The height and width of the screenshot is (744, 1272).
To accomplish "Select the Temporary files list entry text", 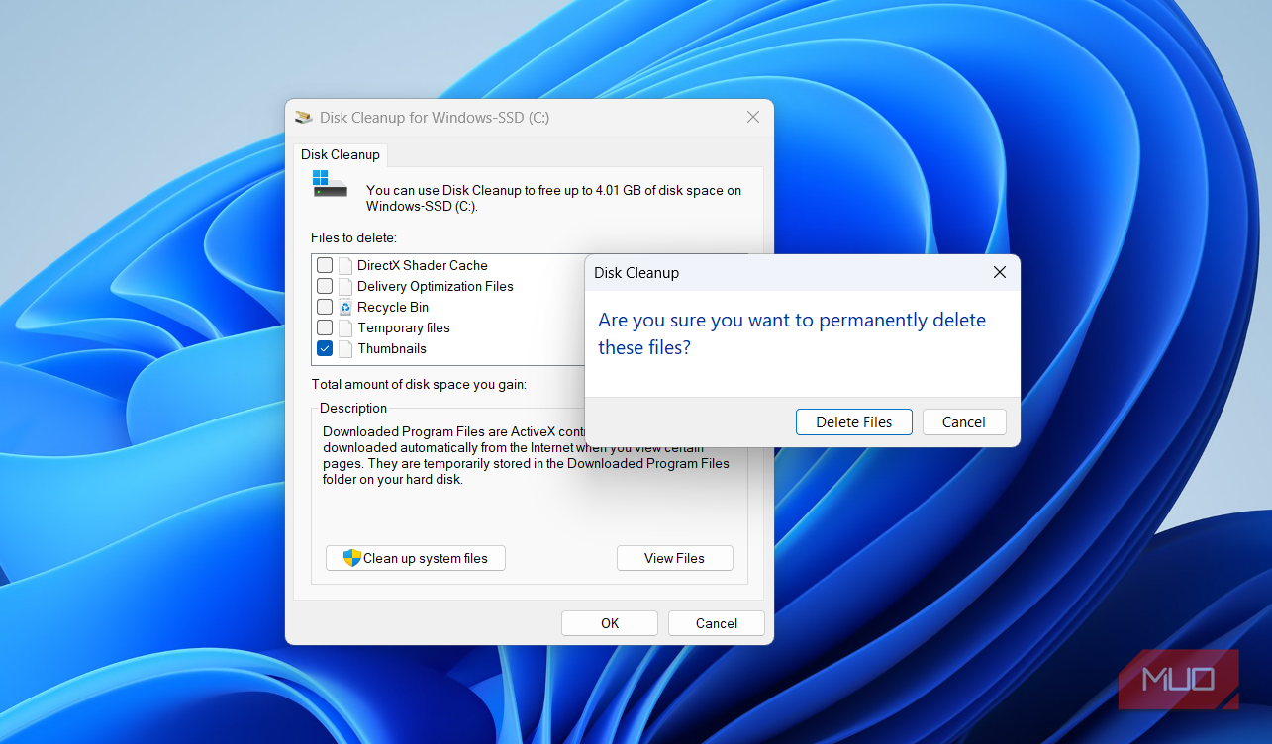I will tap(404, 327).
